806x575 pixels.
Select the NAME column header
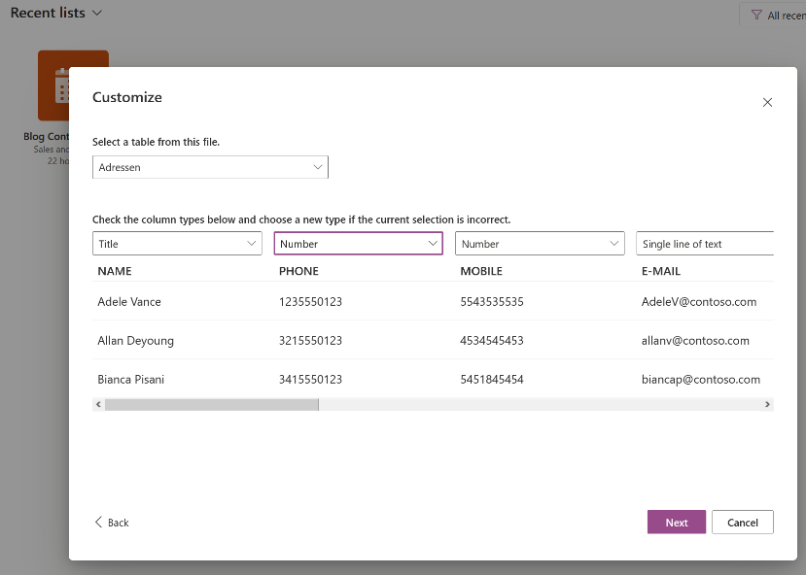(x=115, y=271)
